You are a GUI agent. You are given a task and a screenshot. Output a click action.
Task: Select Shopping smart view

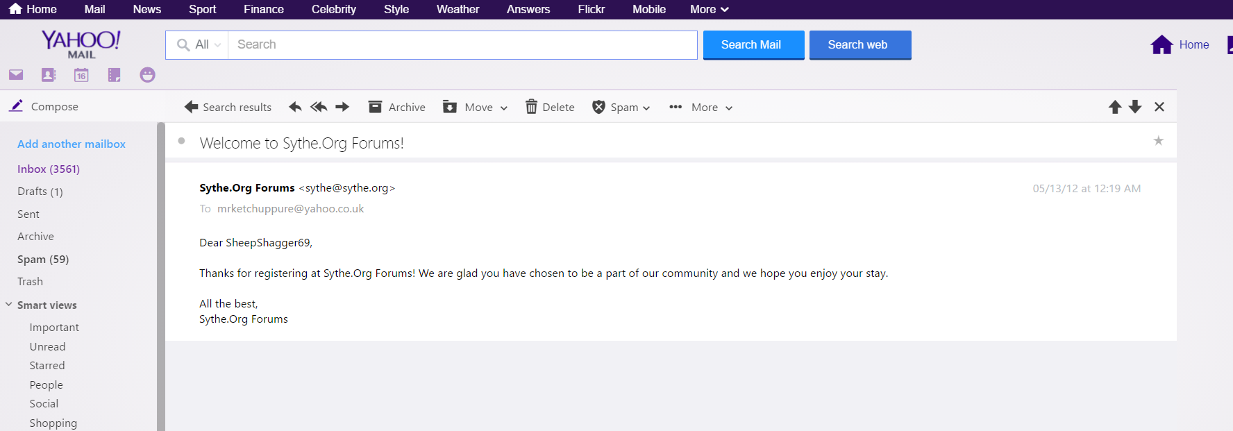[x=53, y=423]
